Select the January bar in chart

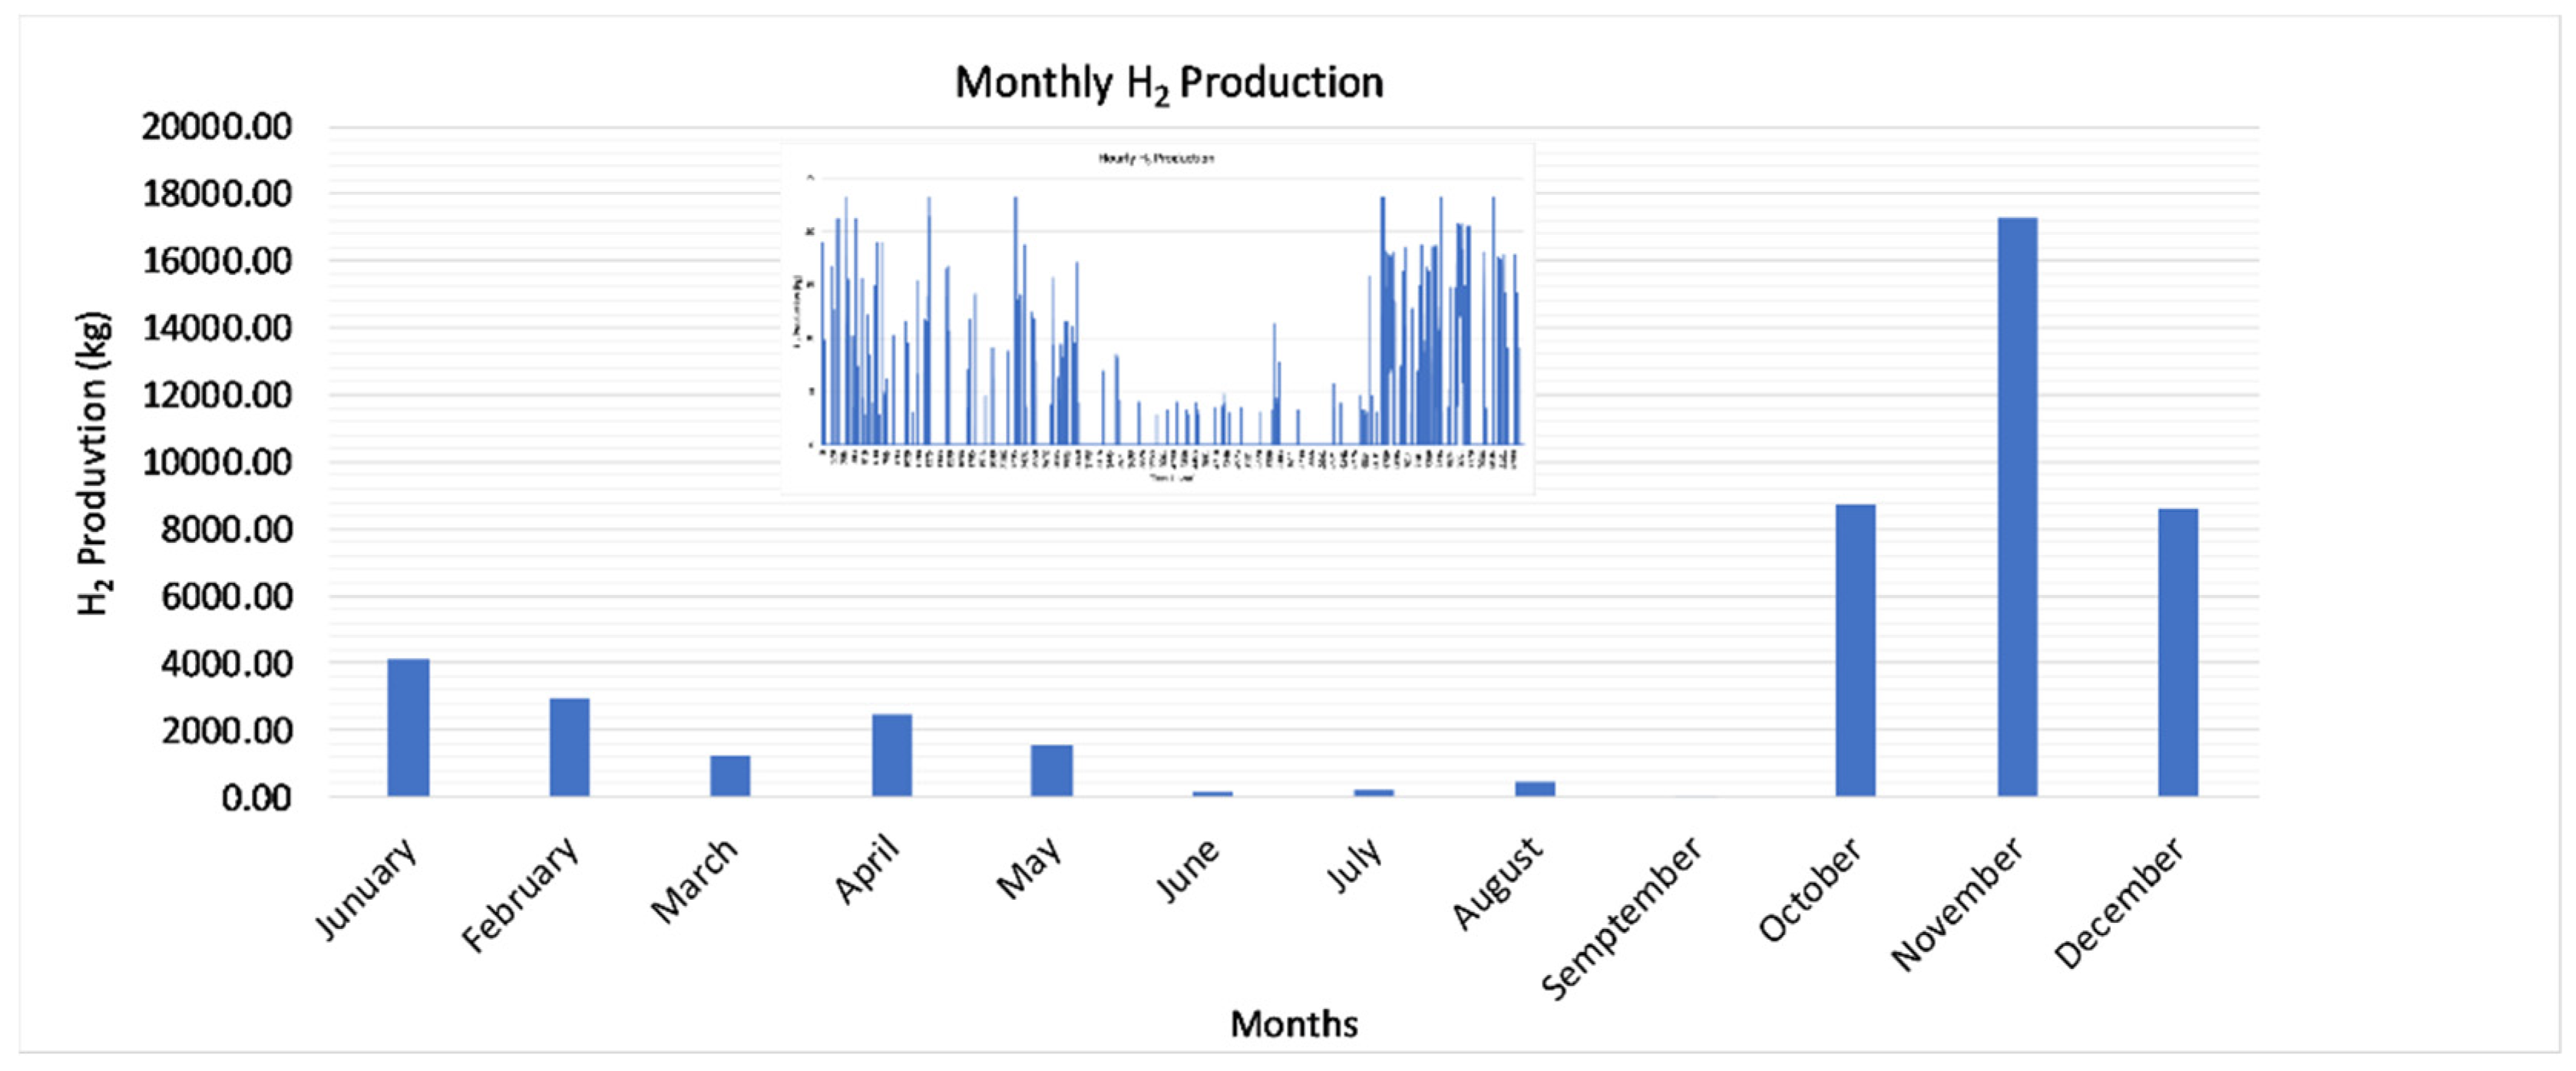click(x=408, y=727)
